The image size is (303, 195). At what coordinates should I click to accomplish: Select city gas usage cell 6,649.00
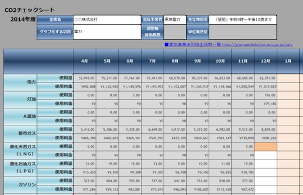[x=153, y=130]
